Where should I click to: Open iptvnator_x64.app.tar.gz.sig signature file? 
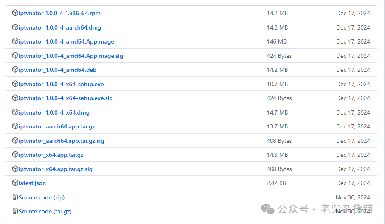pos(56,169)
